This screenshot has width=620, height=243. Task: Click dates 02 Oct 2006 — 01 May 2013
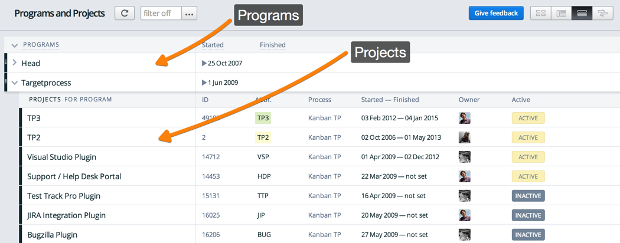(401, 137)
